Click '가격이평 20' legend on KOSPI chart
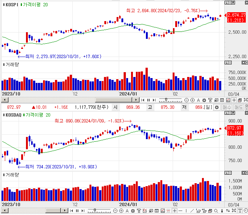This screenshot has height=215, width=248. click(35, 5)
